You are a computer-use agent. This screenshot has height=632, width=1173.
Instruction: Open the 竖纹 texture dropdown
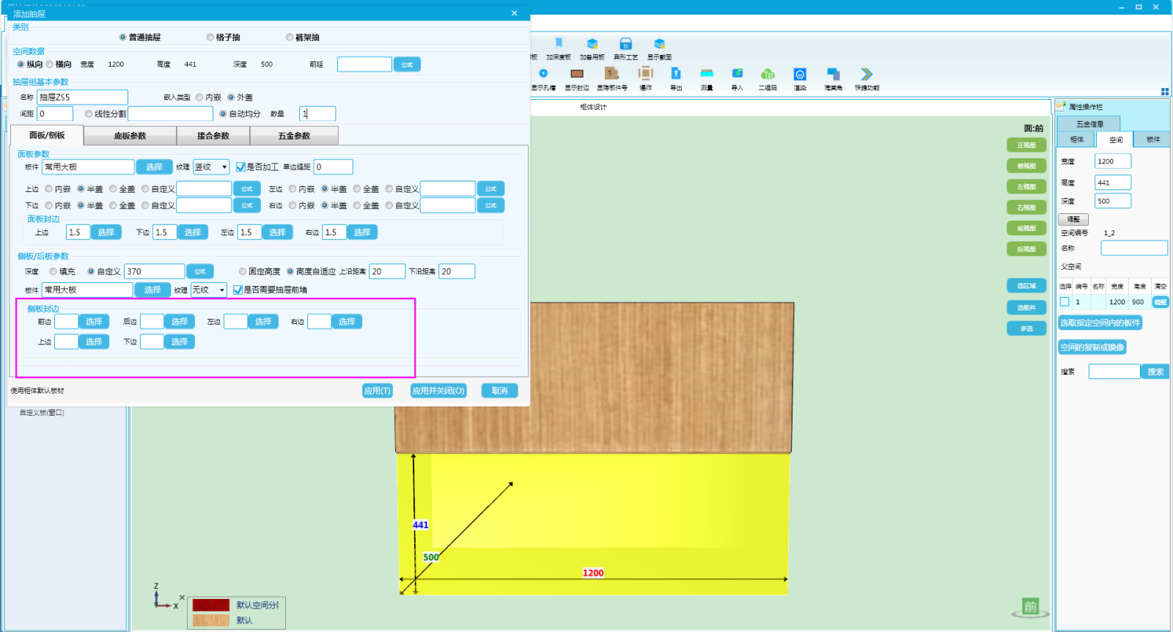(211, 167)
